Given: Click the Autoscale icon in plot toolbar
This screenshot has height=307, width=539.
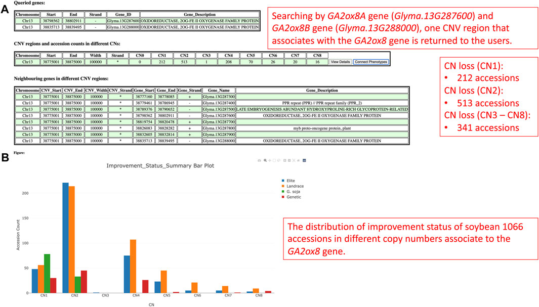Looking at the screenshot, I should [x=294, y=160].
